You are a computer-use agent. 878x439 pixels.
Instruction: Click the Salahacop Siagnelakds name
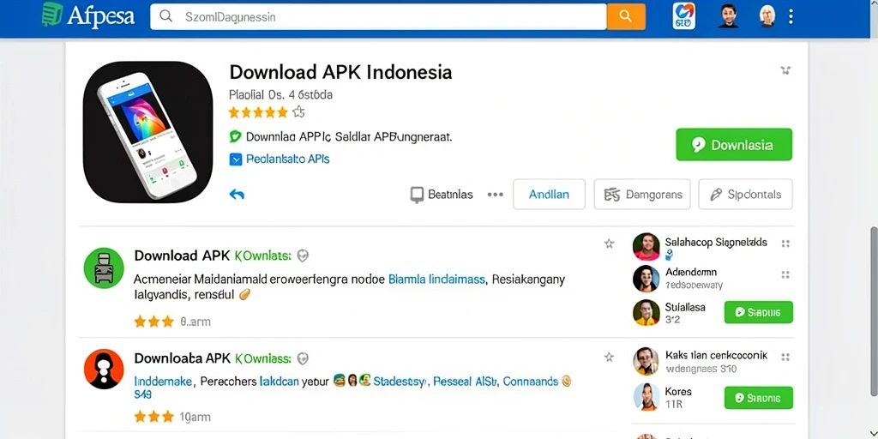pos(716,243)
